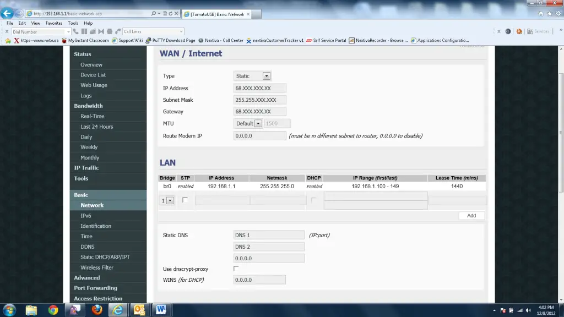Expand the Dial Number combo box
Viewport: 564px width, 317px height.
(x=68, y=31)
